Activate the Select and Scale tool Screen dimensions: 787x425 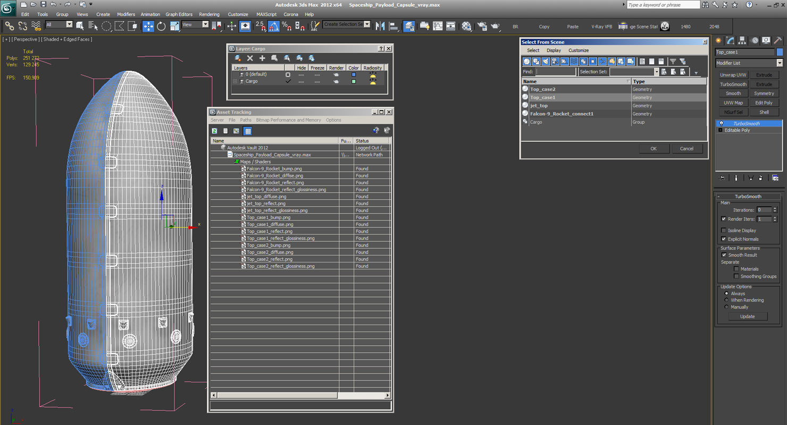click(174, 26)
